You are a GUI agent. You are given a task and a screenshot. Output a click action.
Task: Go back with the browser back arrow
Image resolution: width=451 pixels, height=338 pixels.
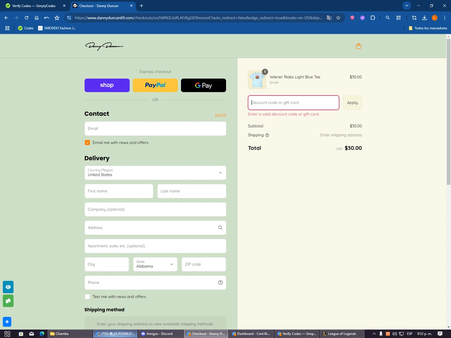coord(6,18)
